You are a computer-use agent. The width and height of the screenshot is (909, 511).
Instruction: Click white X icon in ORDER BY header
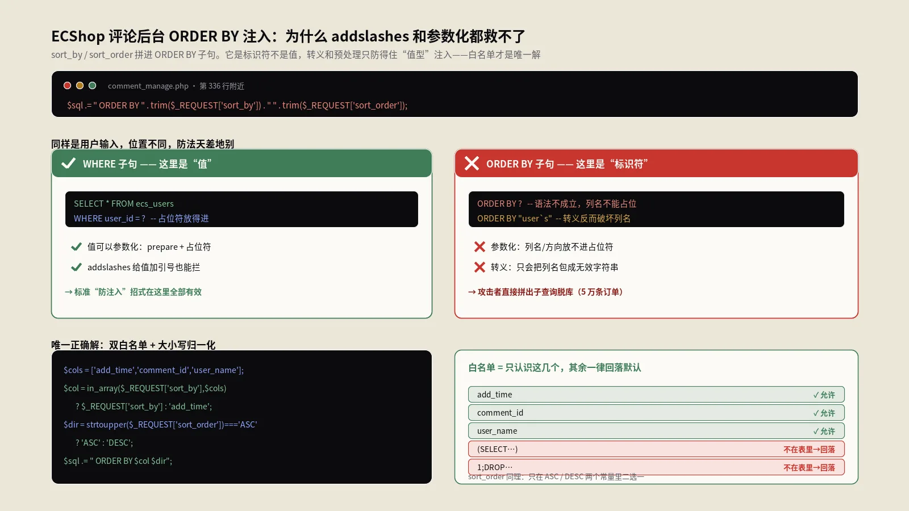(x=472, y=164)
